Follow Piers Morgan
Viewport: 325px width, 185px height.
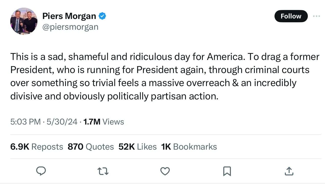click(x=291, y=16)
